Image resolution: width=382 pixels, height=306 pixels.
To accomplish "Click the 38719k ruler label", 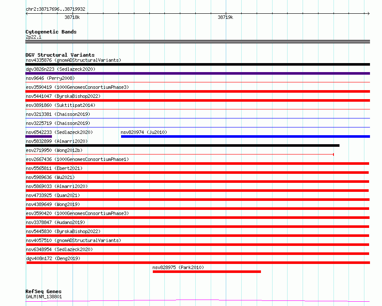I will pos(225,17).
